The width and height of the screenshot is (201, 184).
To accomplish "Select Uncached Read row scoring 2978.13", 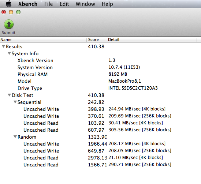I will [100, 158].
